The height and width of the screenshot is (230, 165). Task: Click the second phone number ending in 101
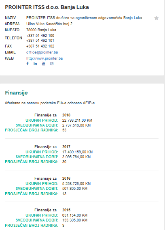(x=40, y=41)
